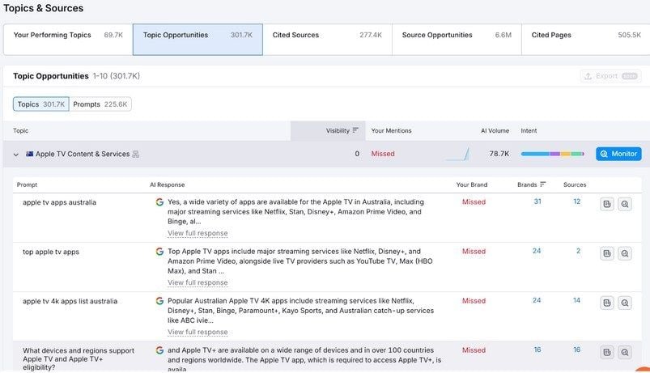This screenshot has height=373, width=650.
Task: Click the prompt text apple tv apps australia
Action: [x=59, y=202]
